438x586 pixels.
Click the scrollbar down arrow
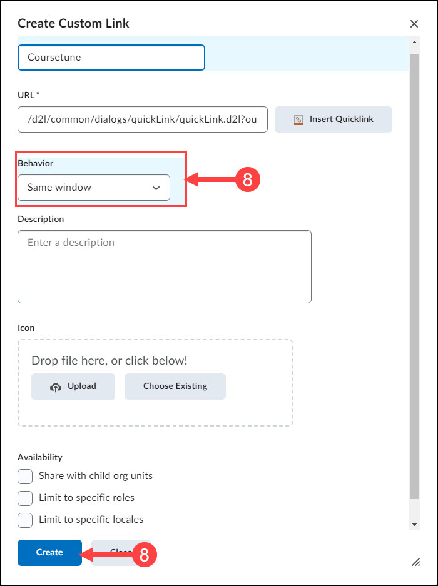coord(414,525)
